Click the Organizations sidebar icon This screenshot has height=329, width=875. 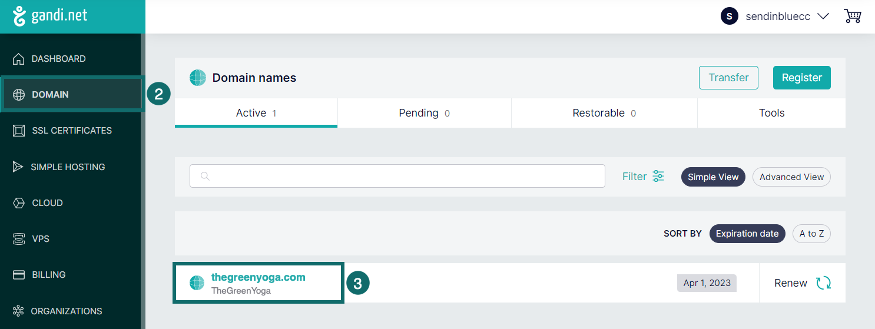click(x=18, y=311)
